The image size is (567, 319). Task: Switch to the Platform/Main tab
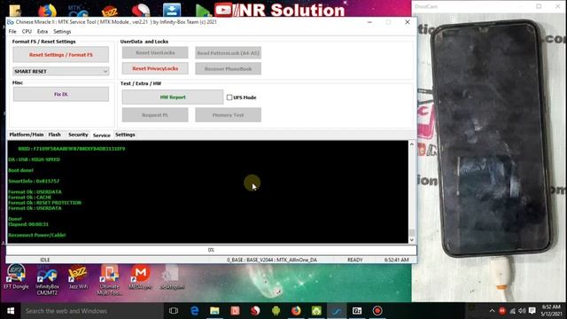point(27,135)
